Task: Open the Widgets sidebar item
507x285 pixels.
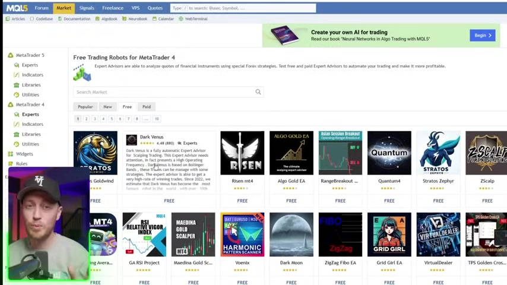Action: (24, 154)
